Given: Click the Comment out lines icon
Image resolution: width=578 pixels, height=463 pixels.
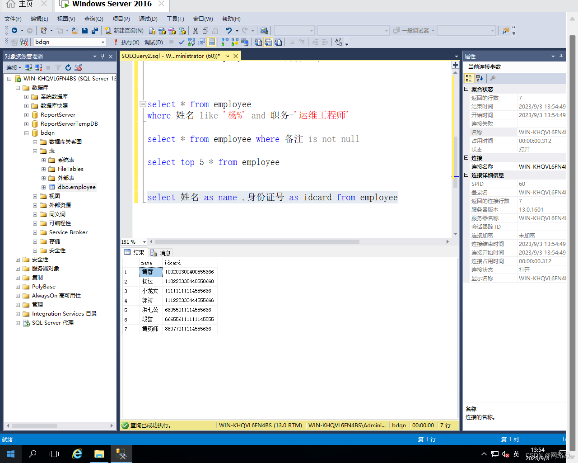Looking at the screenshot, I should coord(292,42).
